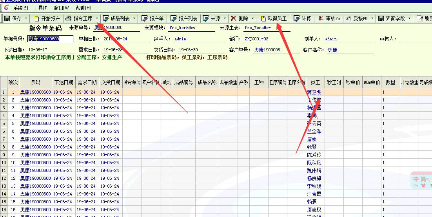The image size is (432, 217).
Task: Click the 取得员工 button label
Action: click(x=278, y=18)
